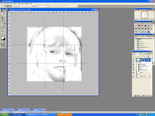Click the Navigator preview thumbnail
The height and width of the screenshot is (116, 155).
pyautogui.click(x=144, y=15)
